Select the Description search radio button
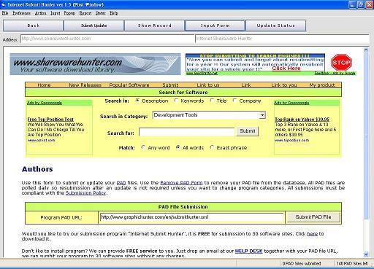Viewport: 374px width, 269px height. click(x=137, y=101)
